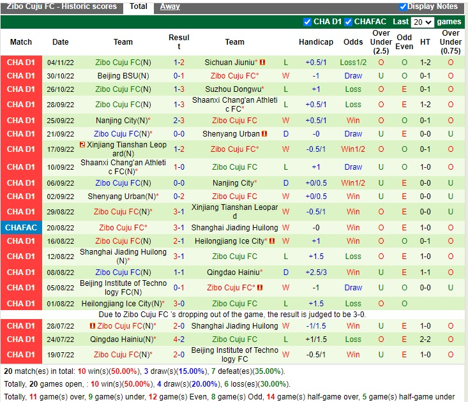
Task: Uncheck the CHAFAC competition filter
Action: pyautogui.click(x=349, y=22)
